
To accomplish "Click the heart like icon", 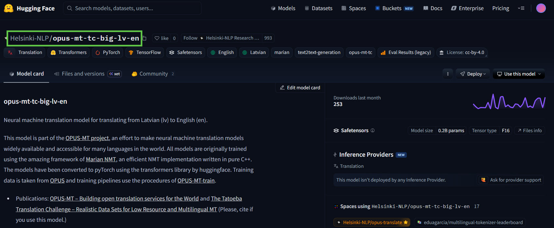I will (157, 38).
